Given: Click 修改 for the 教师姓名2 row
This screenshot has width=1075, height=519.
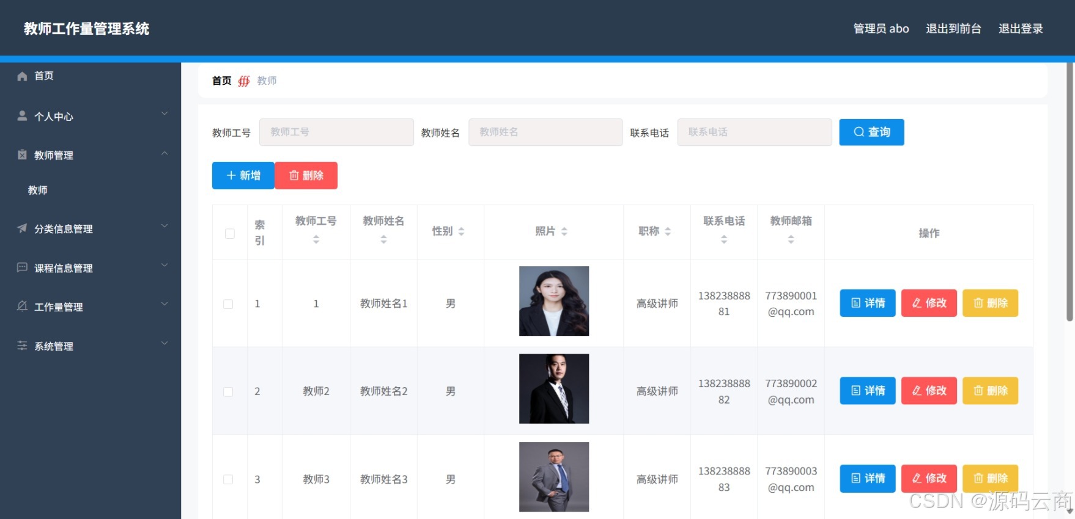Looking at the screenshot, I should [929, 391].
